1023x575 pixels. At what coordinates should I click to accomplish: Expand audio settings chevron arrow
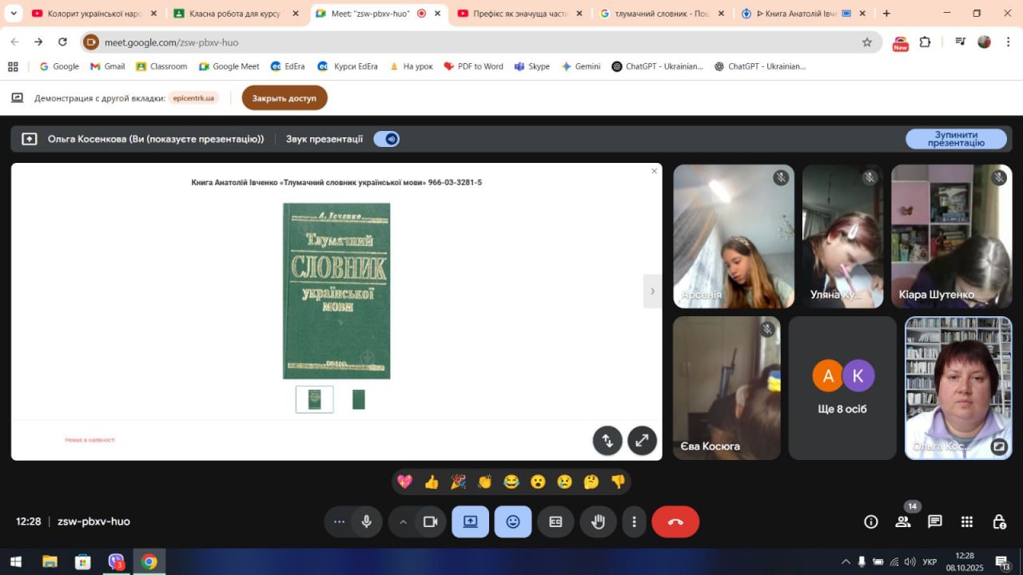click(403, 521)
